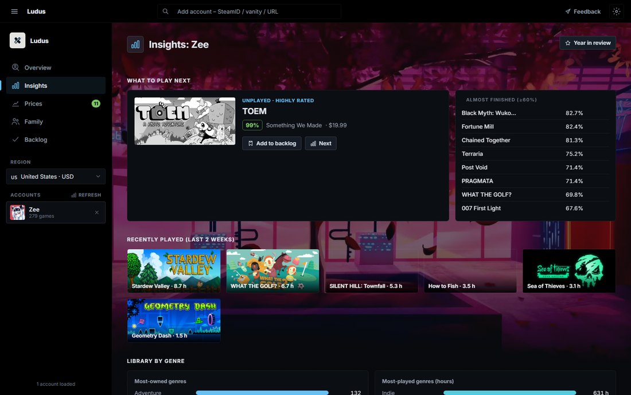Click the paper plane Feedback icon
631x395 pixels.
point(568,11)
